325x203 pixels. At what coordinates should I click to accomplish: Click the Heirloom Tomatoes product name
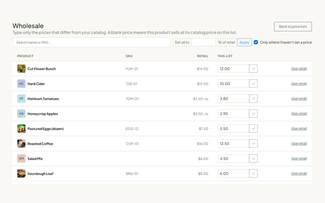pyautogui.click(x=43, y=99)
